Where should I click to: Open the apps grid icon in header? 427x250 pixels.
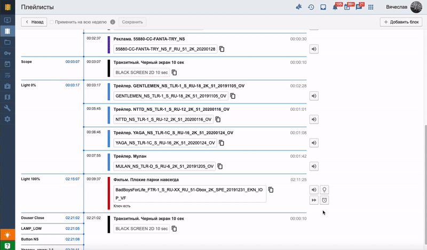[x=370, y=7]
